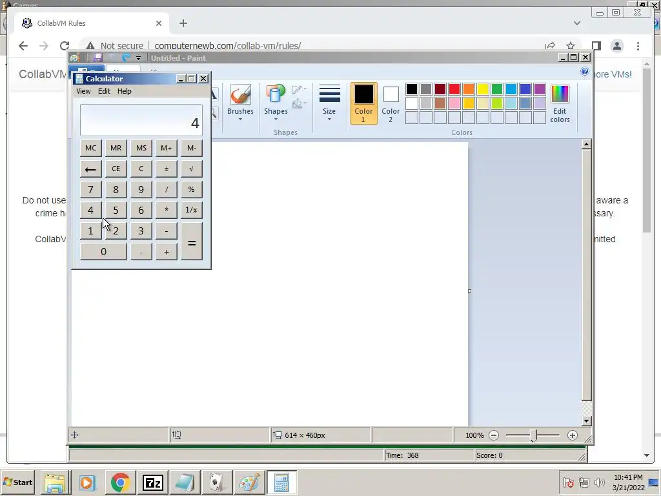Pick the pink color swatch

[x=454, y=103]
